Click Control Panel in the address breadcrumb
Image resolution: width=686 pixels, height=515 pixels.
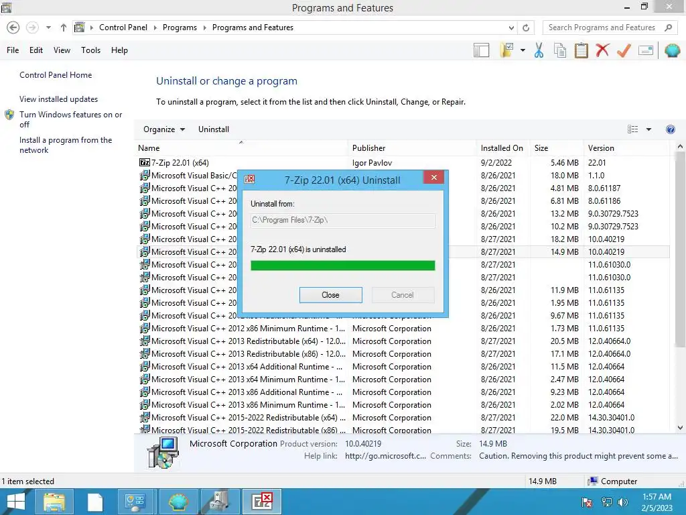point(123,27)
